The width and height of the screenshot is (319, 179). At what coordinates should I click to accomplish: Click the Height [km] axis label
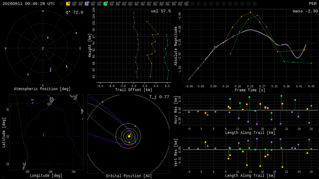pos(90,45)
